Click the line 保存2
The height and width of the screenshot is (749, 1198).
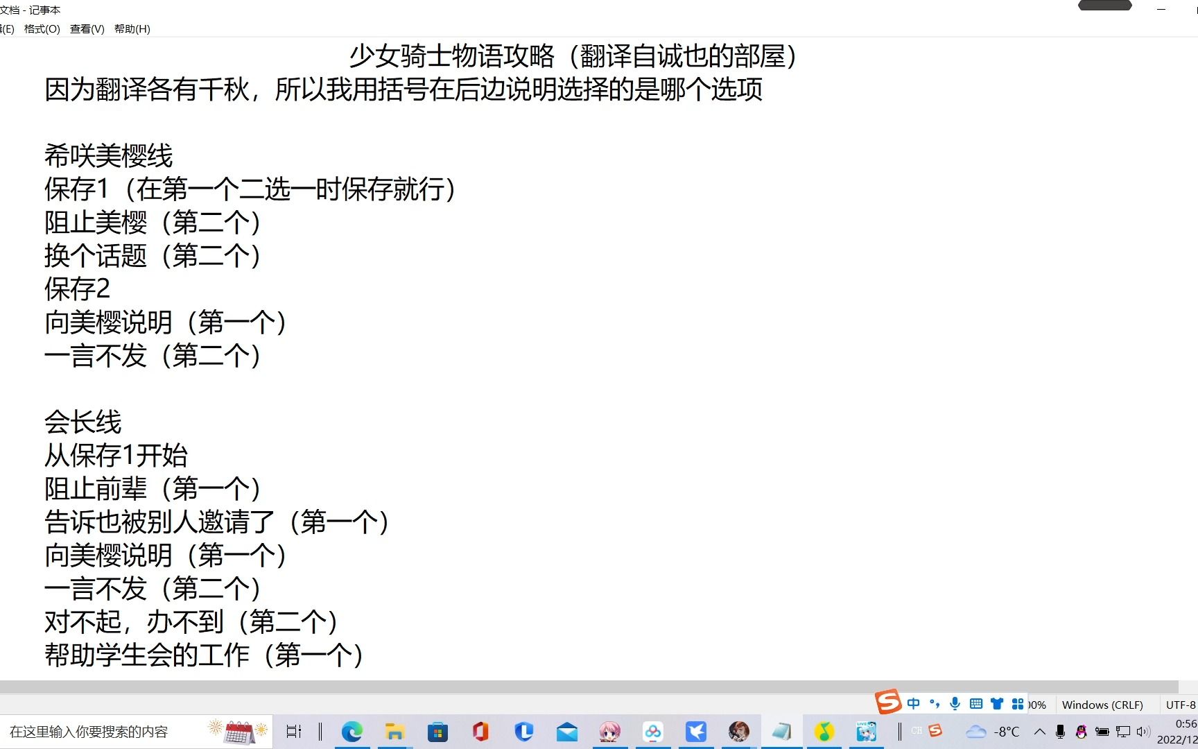click(78, 289)
